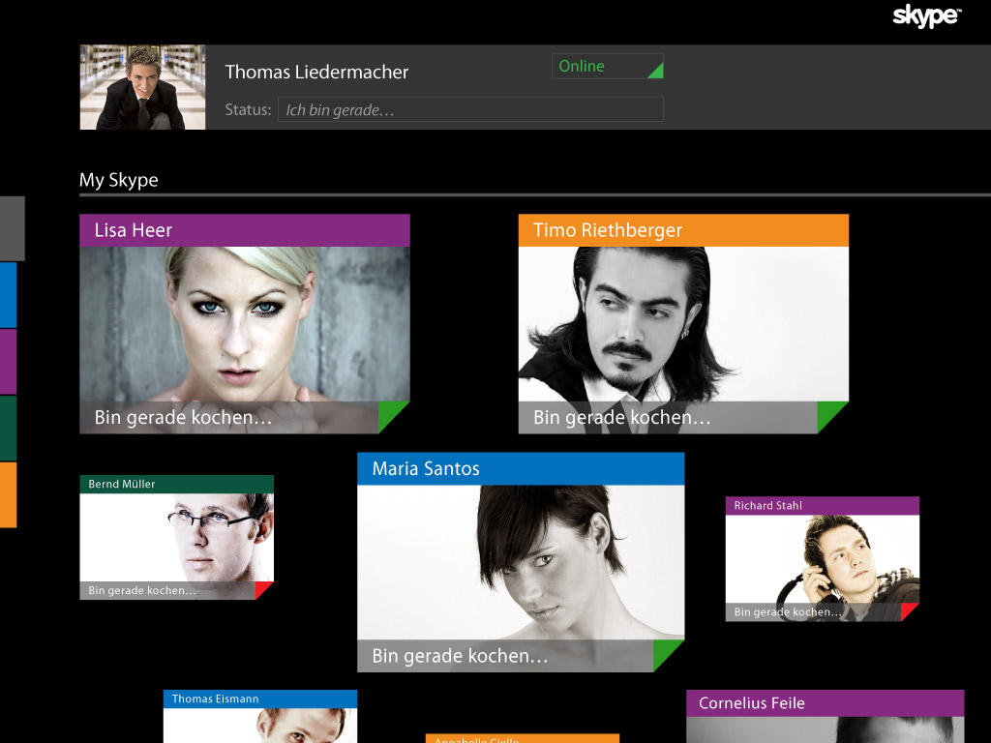Screen dimensions: 991x743
Task: Click the Thomas Eismann name bar
Action: [260, 698]
